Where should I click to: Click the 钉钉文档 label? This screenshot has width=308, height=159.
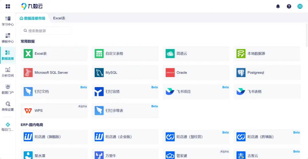[x=42, y=92]
